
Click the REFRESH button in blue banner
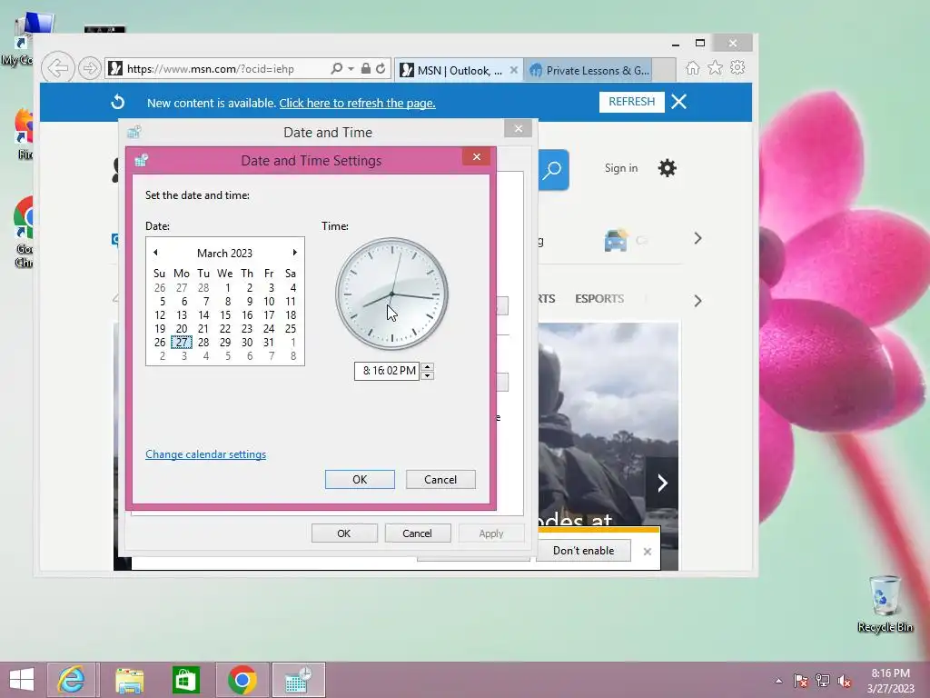(632, 102)
